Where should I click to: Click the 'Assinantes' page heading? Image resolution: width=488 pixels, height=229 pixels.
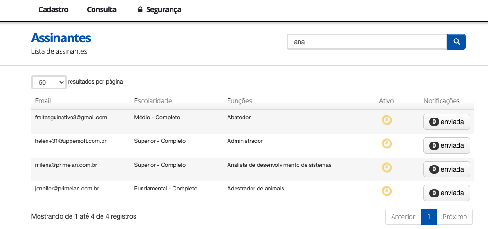(61, 38)
